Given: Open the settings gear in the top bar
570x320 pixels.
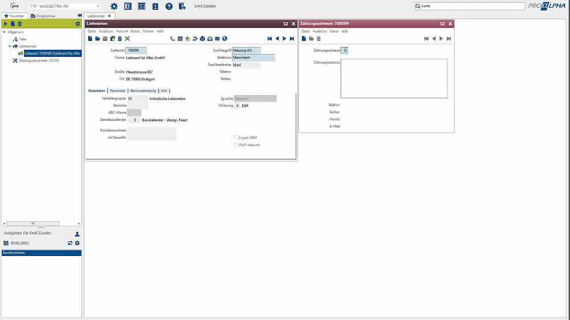Looking at the screenshot, I should click(x=114, y=6).
